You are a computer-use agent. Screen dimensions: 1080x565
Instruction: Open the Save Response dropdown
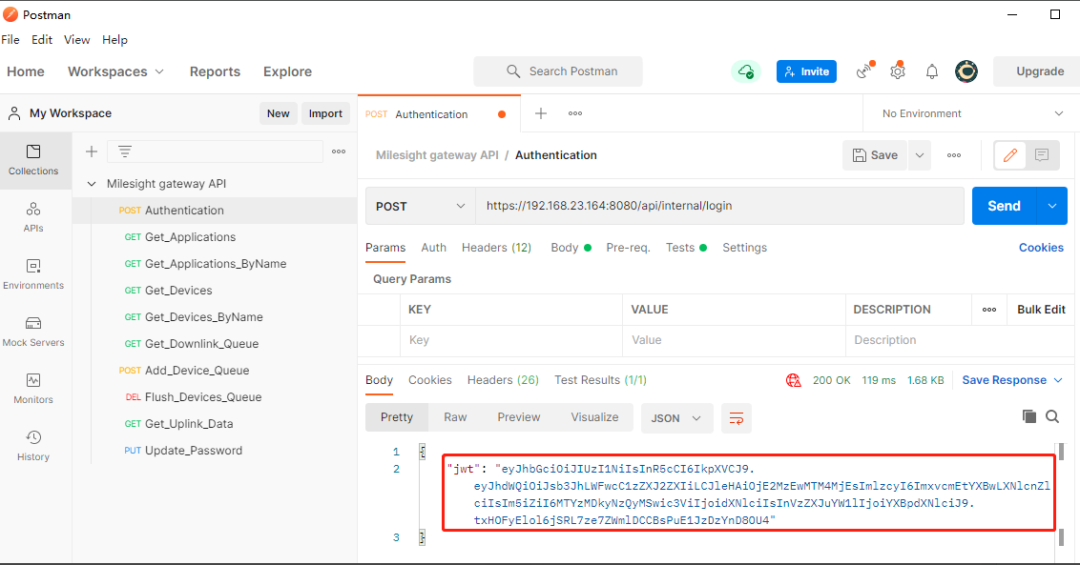pyautogui.click(x=1012, y=380)
